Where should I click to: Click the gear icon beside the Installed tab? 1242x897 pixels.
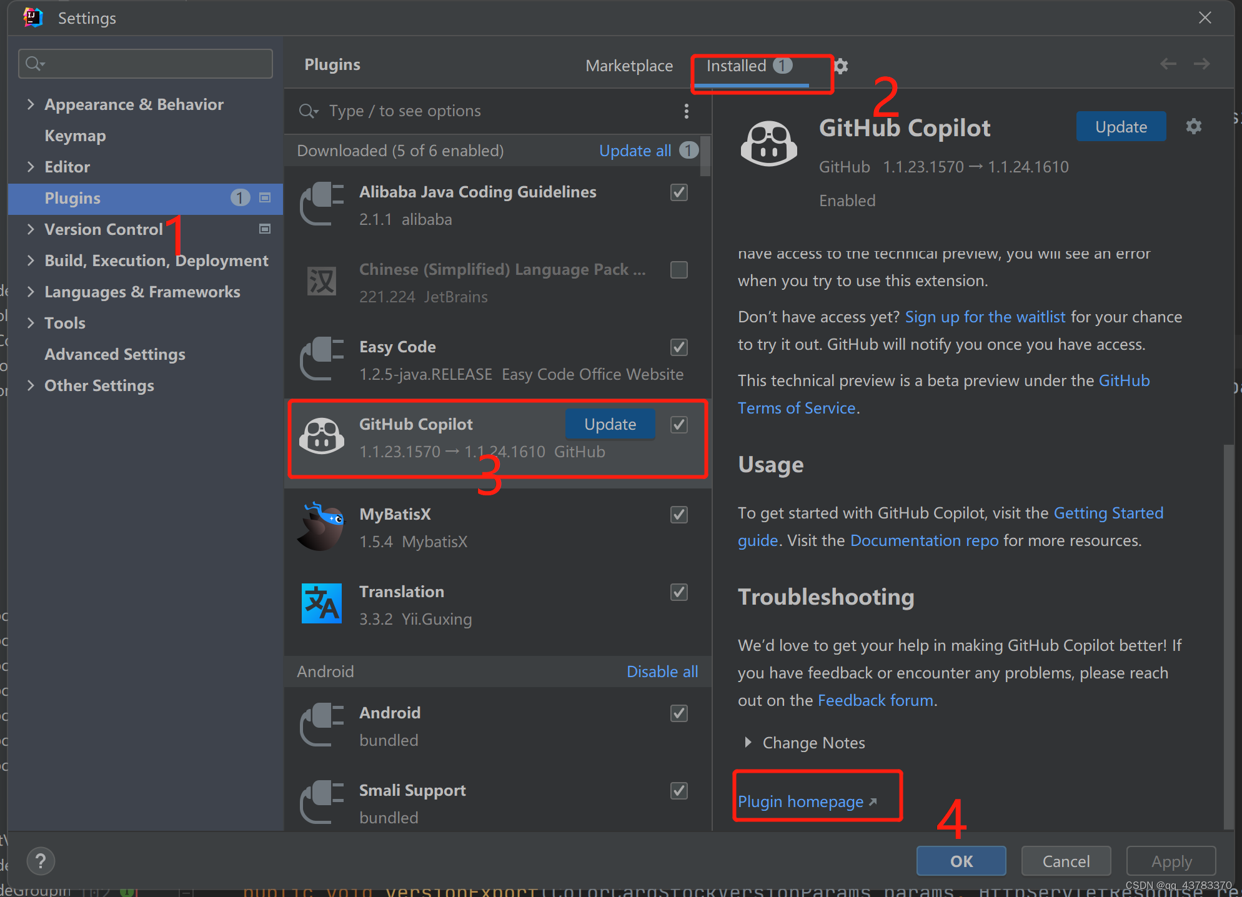click(x=841, y=66)
